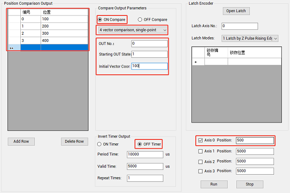Open the vector comparison mode dropdown
This screenshot has width=290, height=193.
[x=131, y=30]
